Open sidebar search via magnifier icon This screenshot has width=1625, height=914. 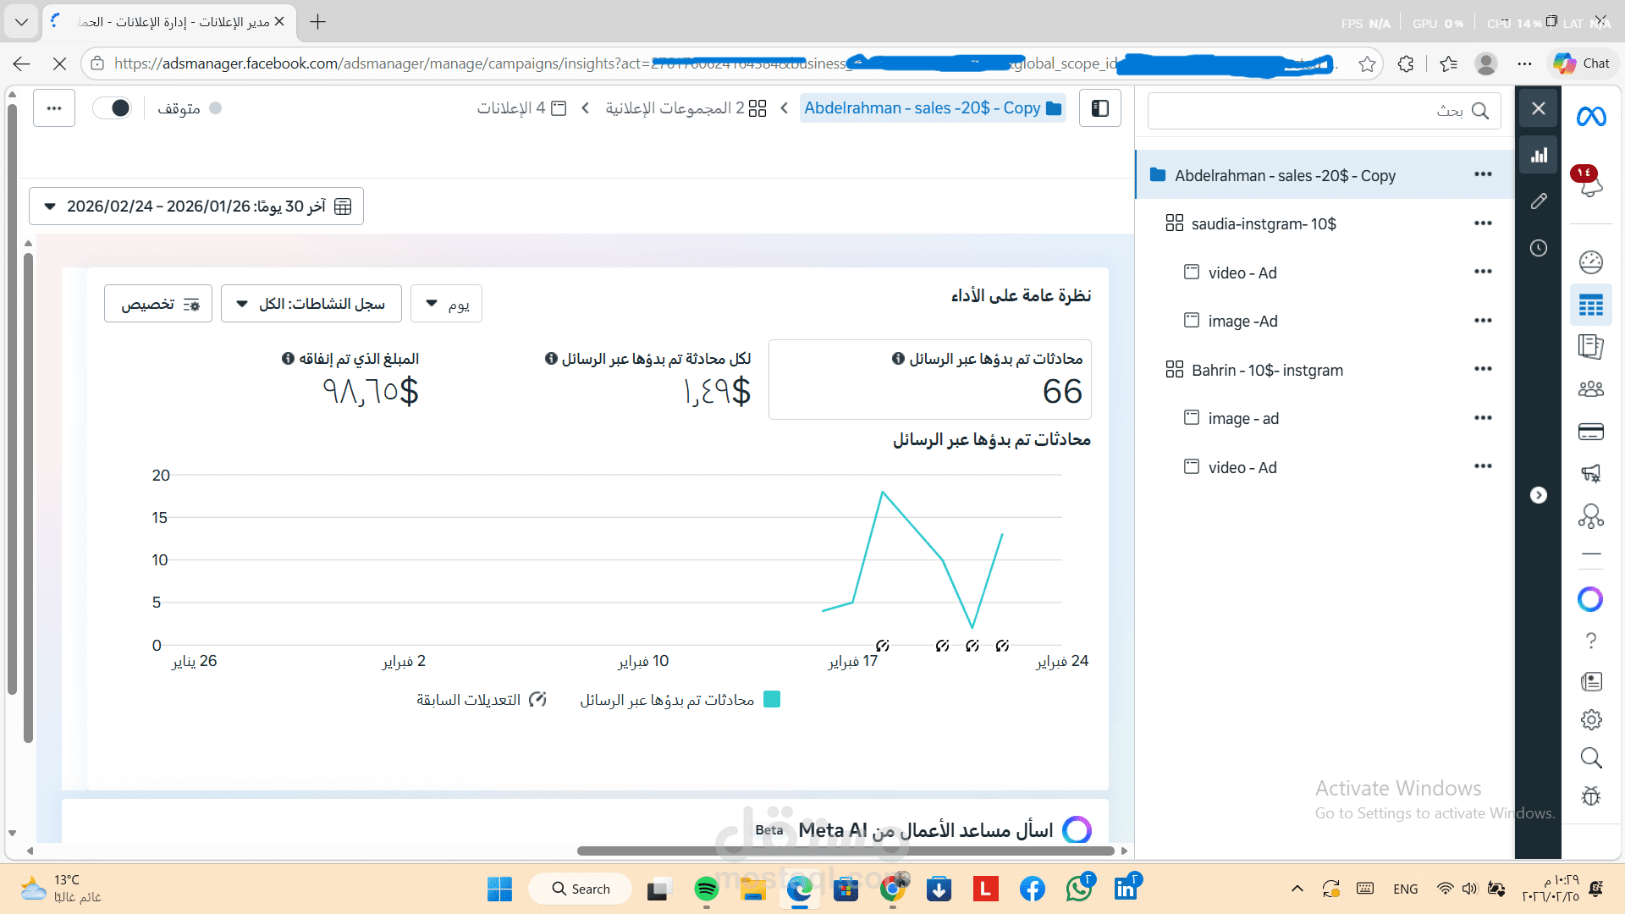[x=1591, y=757]
